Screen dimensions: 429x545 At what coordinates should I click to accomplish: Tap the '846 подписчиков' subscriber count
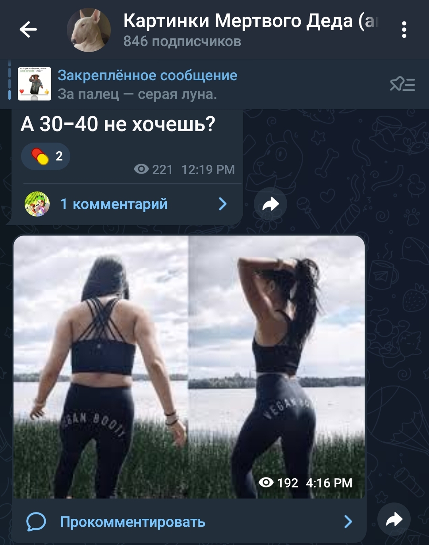182,41
